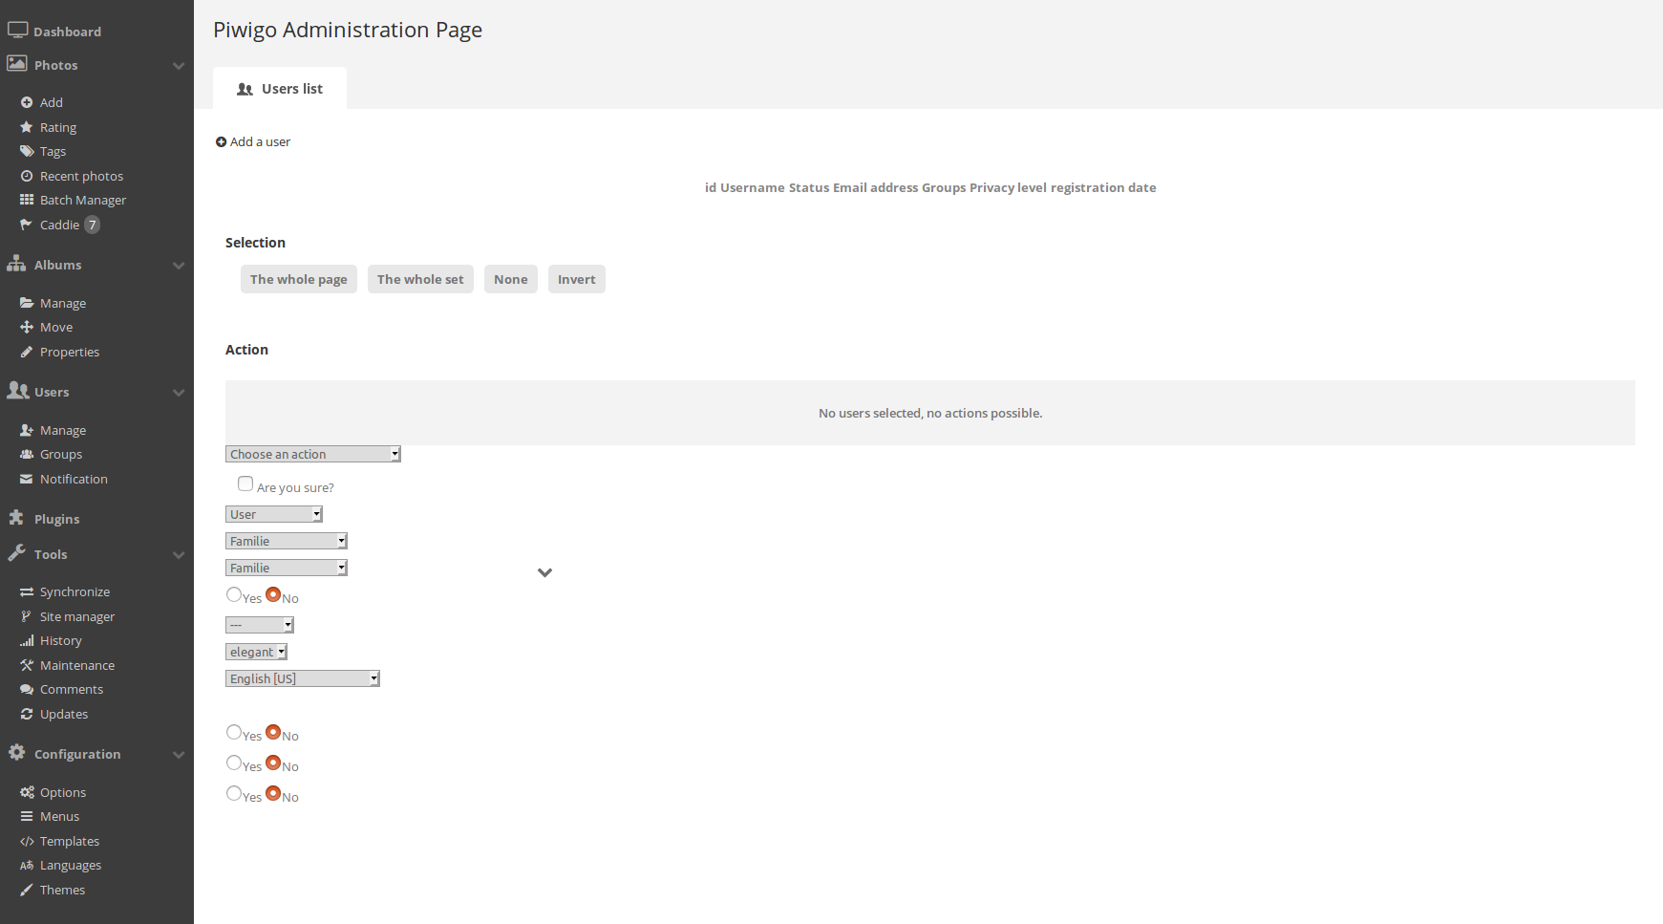Click the Dashboard monitor icon
Screen dimensions: 1663x924
click(17, 31)
